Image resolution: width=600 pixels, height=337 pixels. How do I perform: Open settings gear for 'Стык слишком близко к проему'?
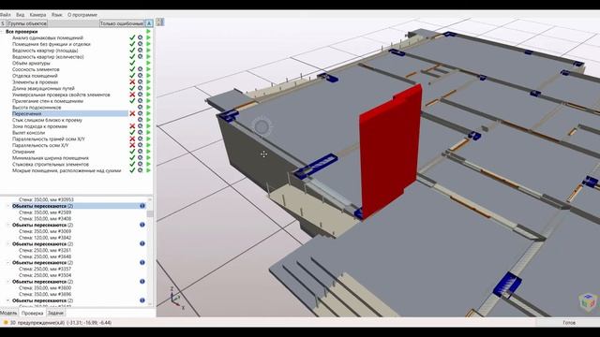coord(141,120)
